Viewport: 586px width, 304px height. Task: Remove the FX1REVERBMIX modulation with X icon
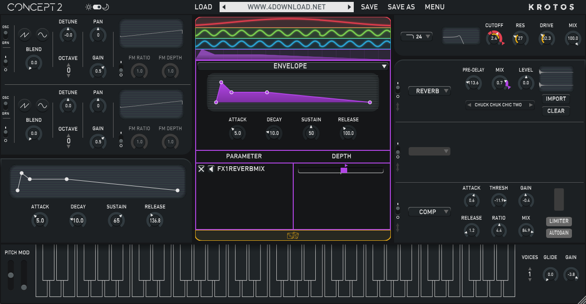pyautogui.click(x=201, y=169)
